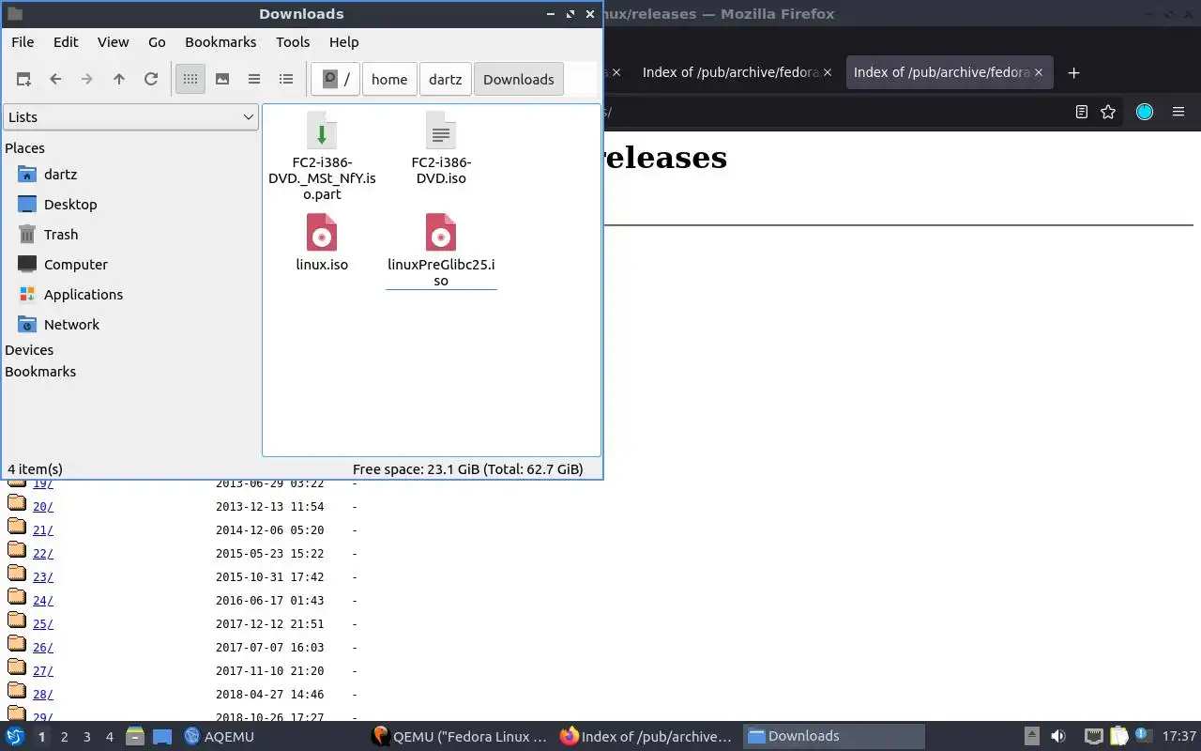Image resolution: width=1201 pixels, height=751 pixels.
Task: Switch to workspace 3
Action: (87, 737)
